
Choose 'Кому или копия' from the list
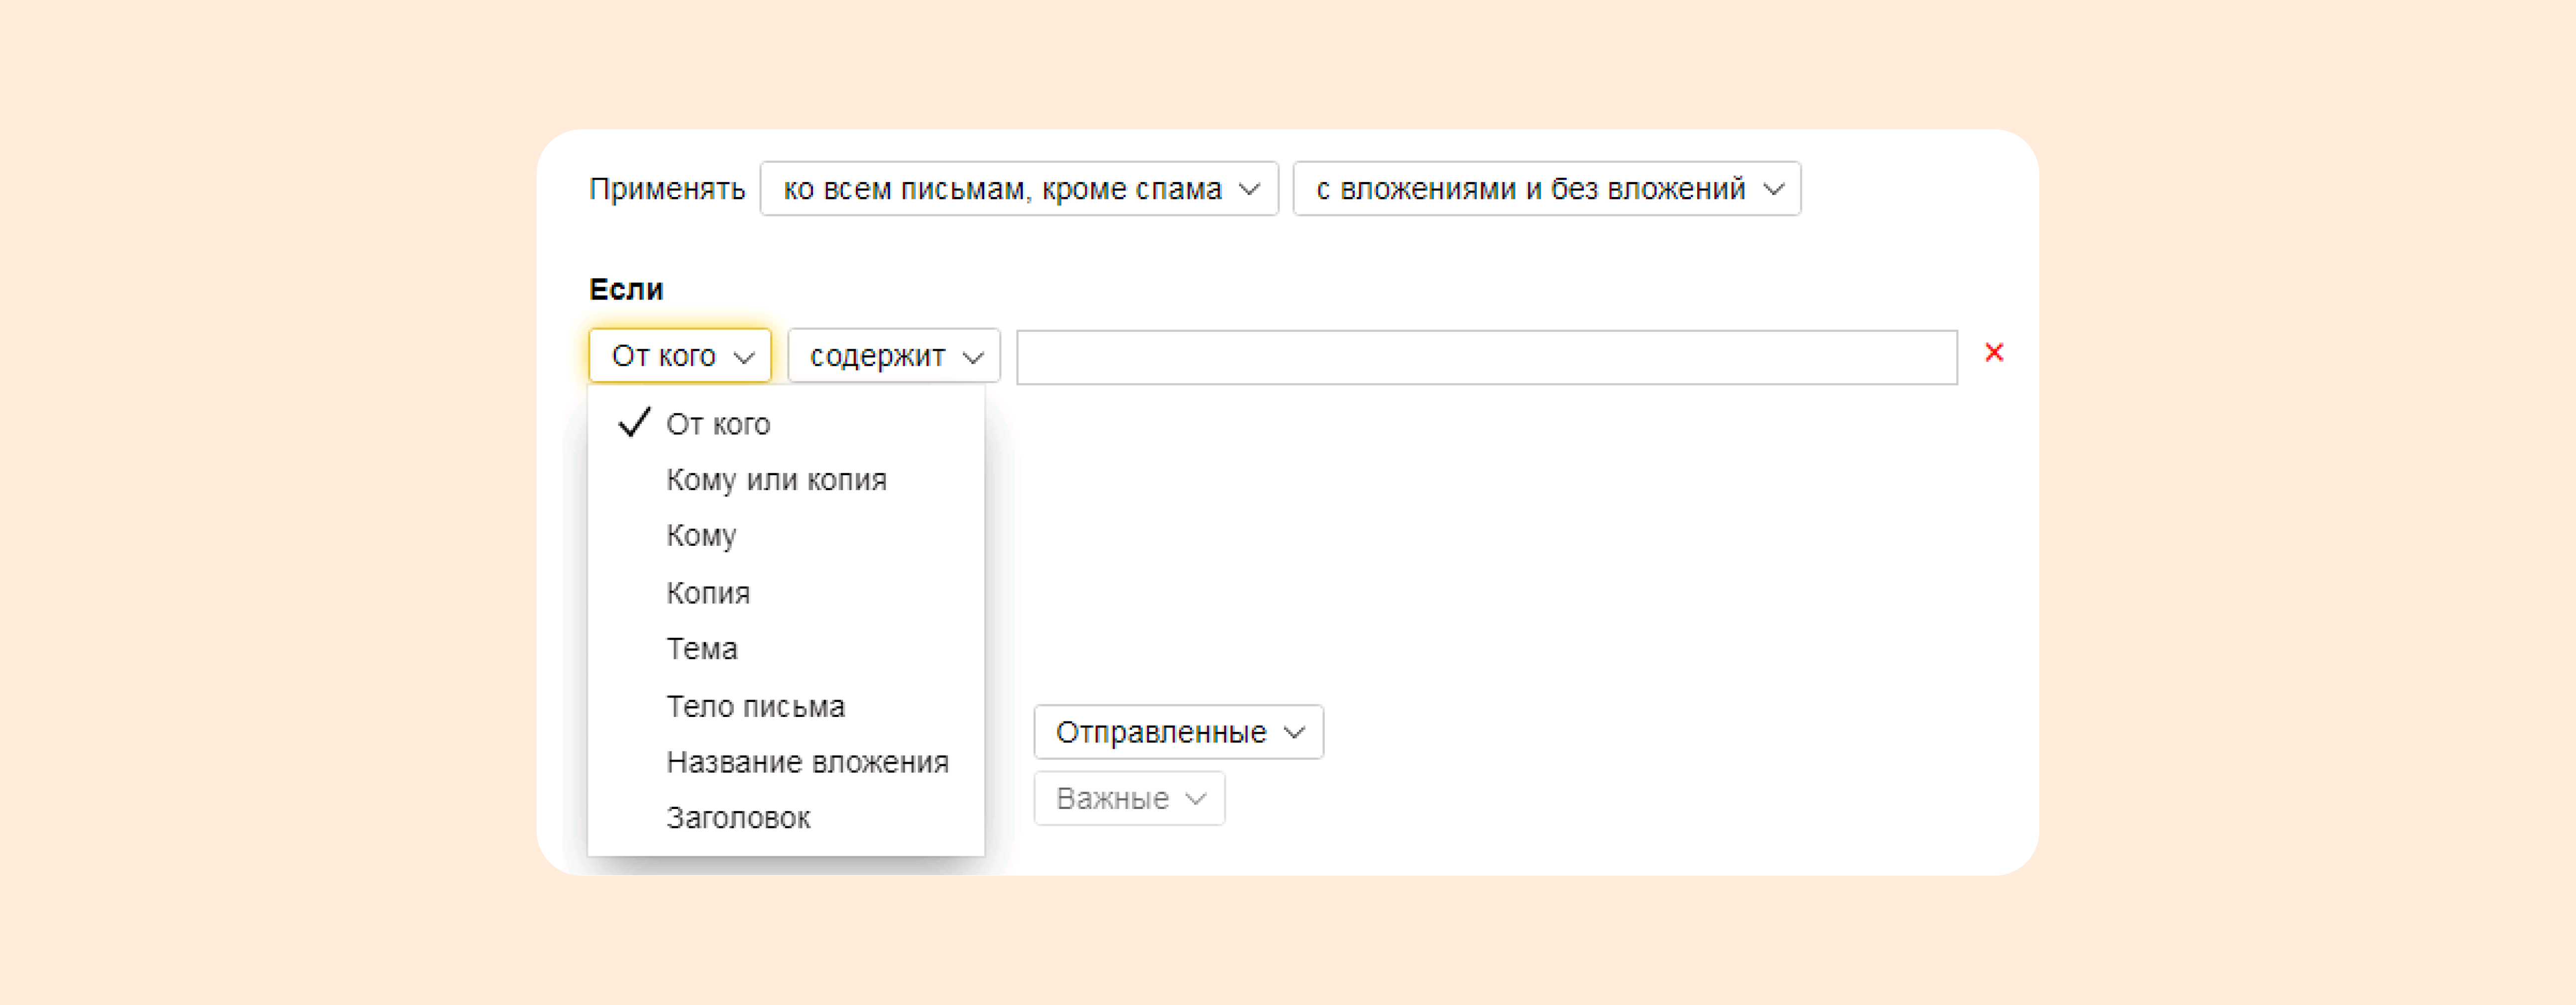pos(786,480)
